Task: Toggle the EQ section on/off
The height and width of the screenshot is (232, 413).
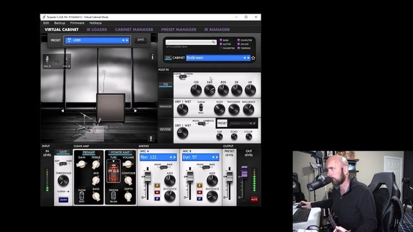Action: 165,84
